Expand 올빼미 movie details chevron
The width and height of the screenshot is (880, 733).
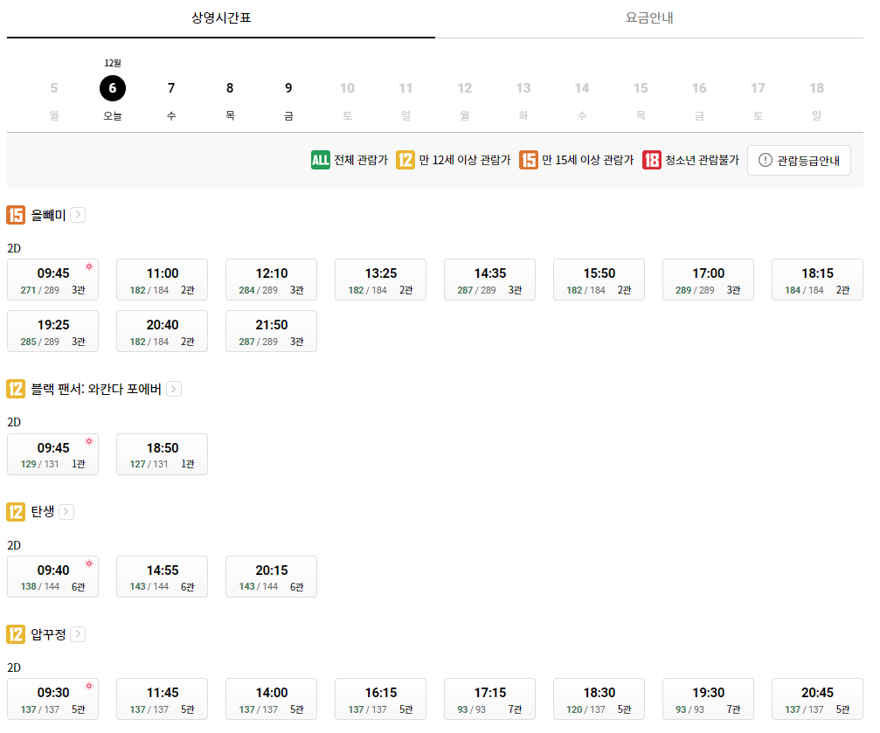tap(78, 215)
